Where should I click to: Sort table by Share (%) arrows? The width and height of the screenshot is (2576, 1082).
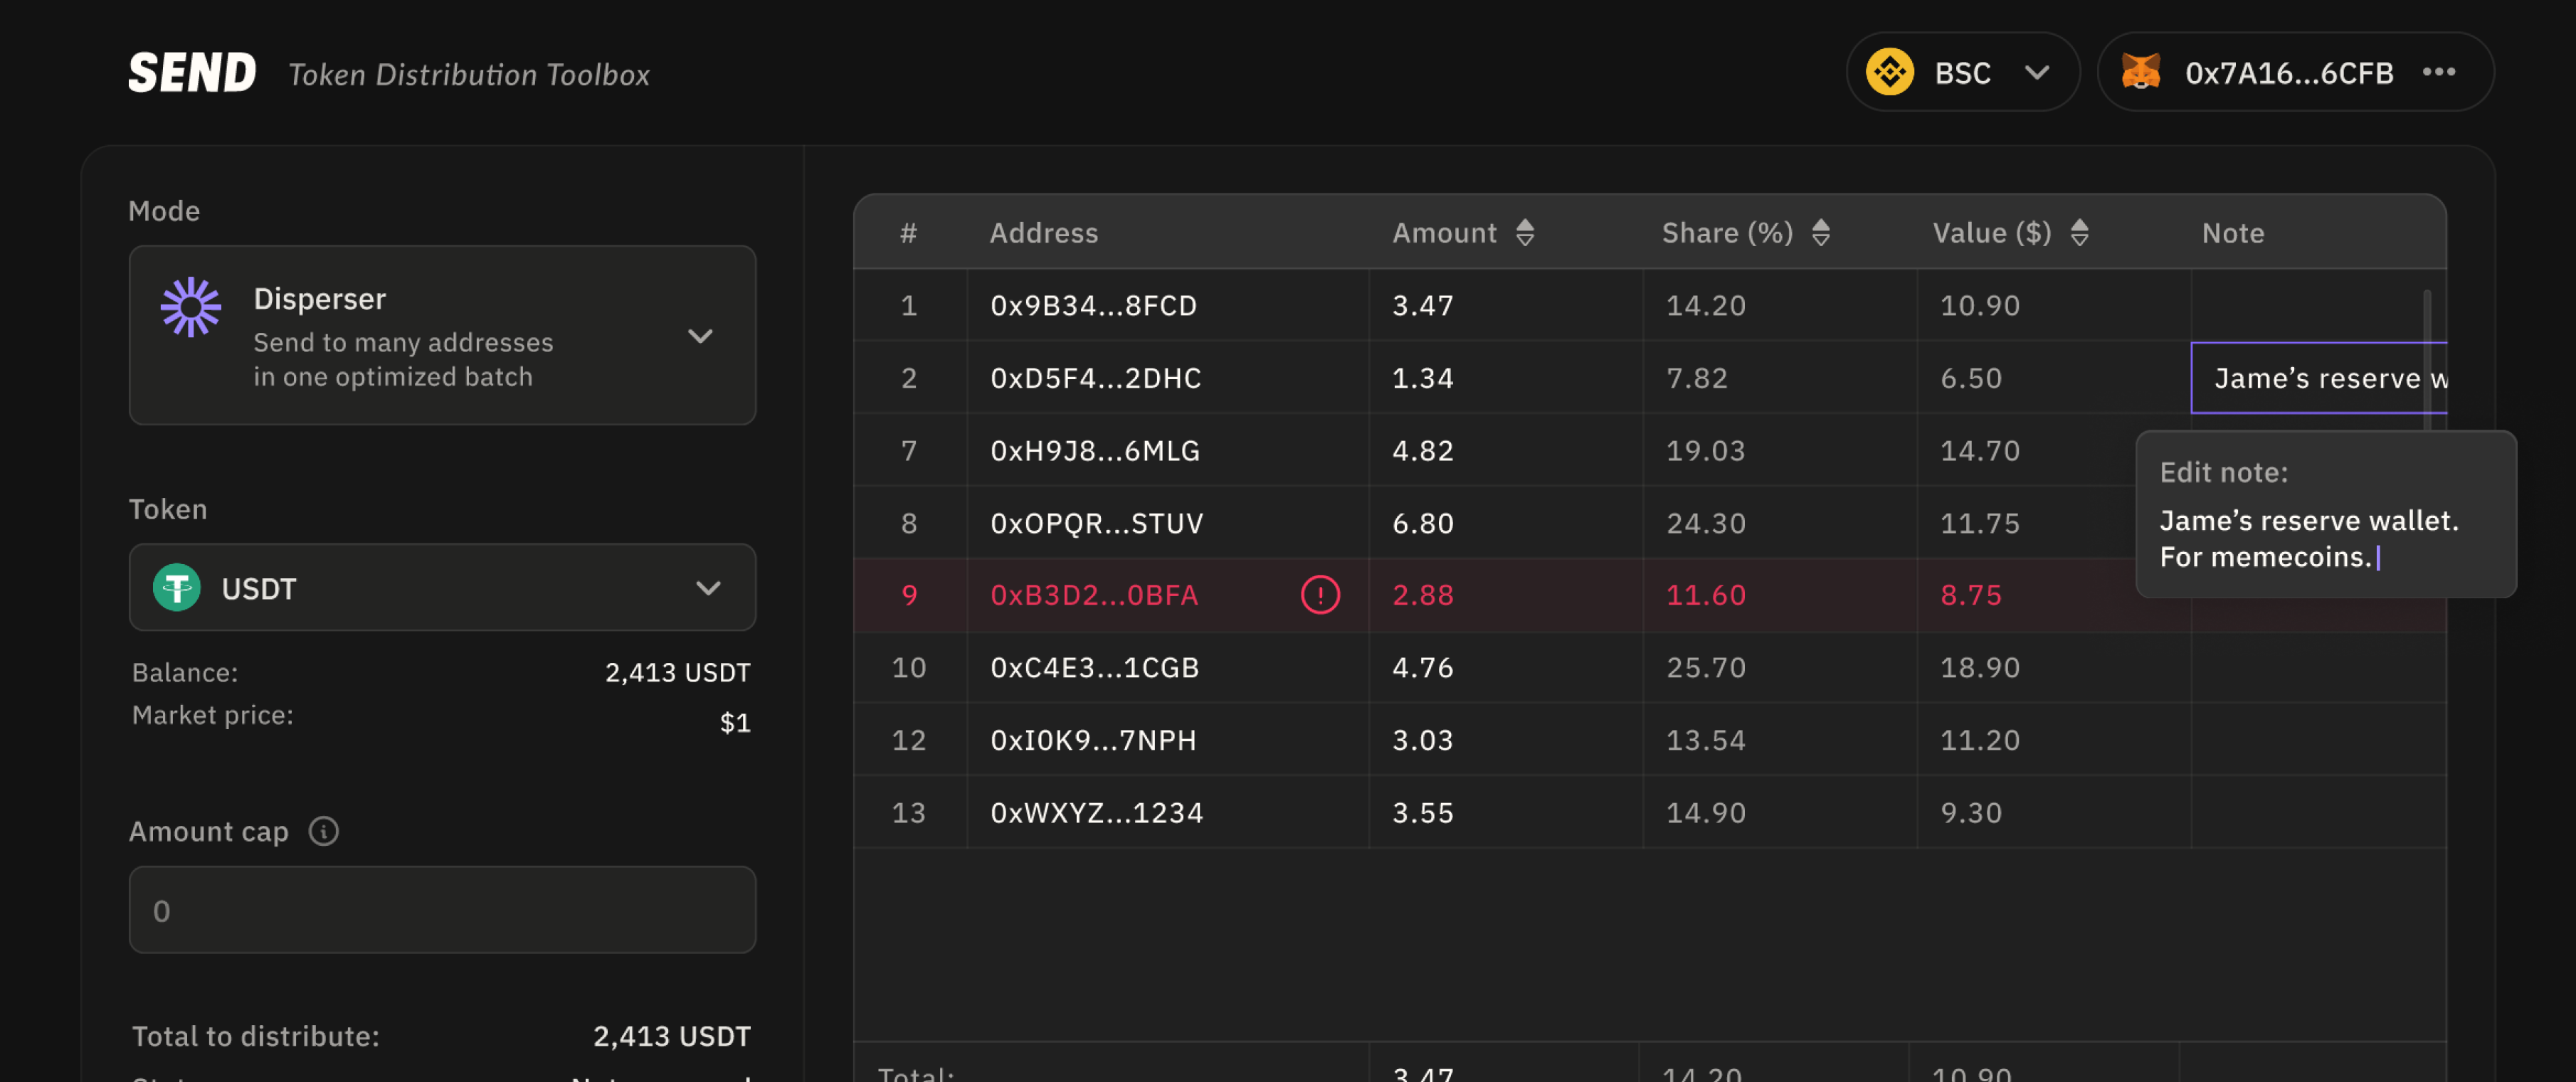tap(1820, 233)
